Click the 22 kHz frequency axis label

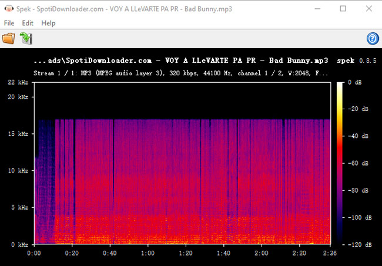coord(18,82)
